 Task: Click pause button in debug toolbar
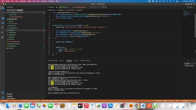(x=92, y=7)
